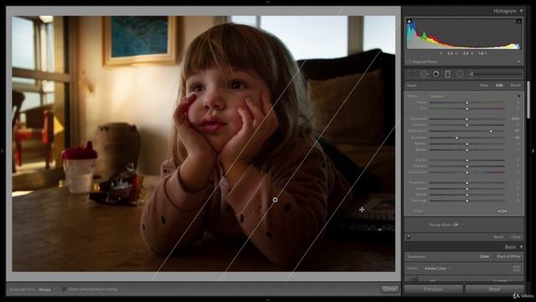Expand the left panel side arrow
Screen dimensions: 536x302
coord(3,151)
